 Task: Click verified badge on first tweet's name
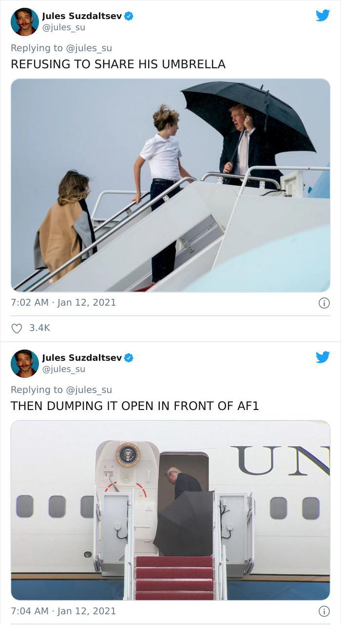point(129,16)
